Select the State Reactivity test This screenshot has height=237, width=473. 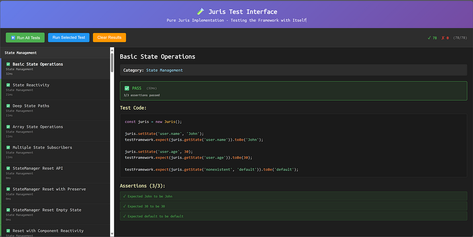tap(55, 89)
